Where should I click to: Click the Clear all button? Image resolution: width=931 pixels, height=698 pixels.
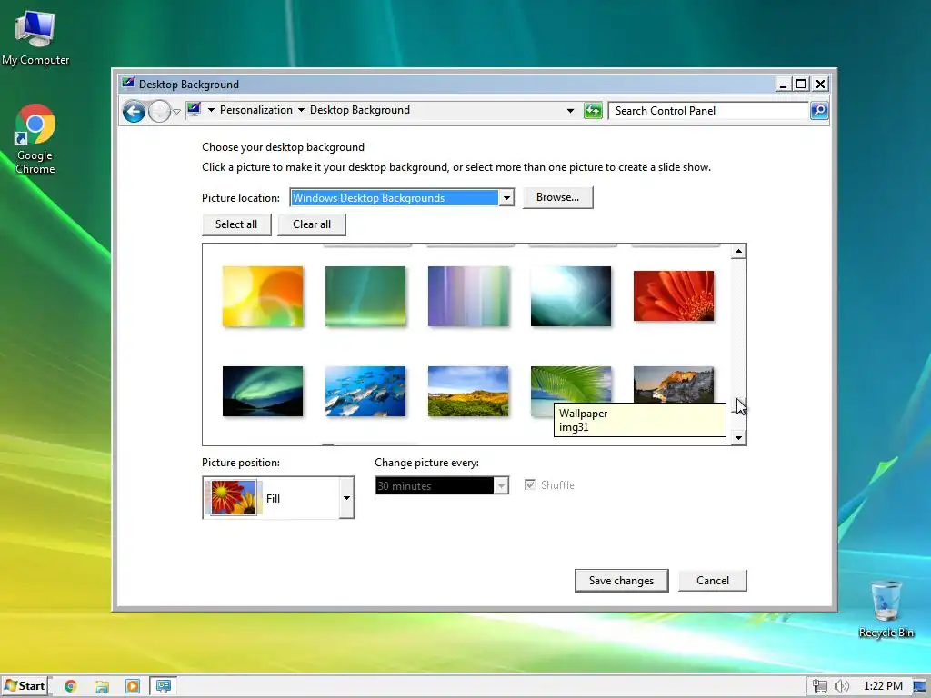(312, 224)
